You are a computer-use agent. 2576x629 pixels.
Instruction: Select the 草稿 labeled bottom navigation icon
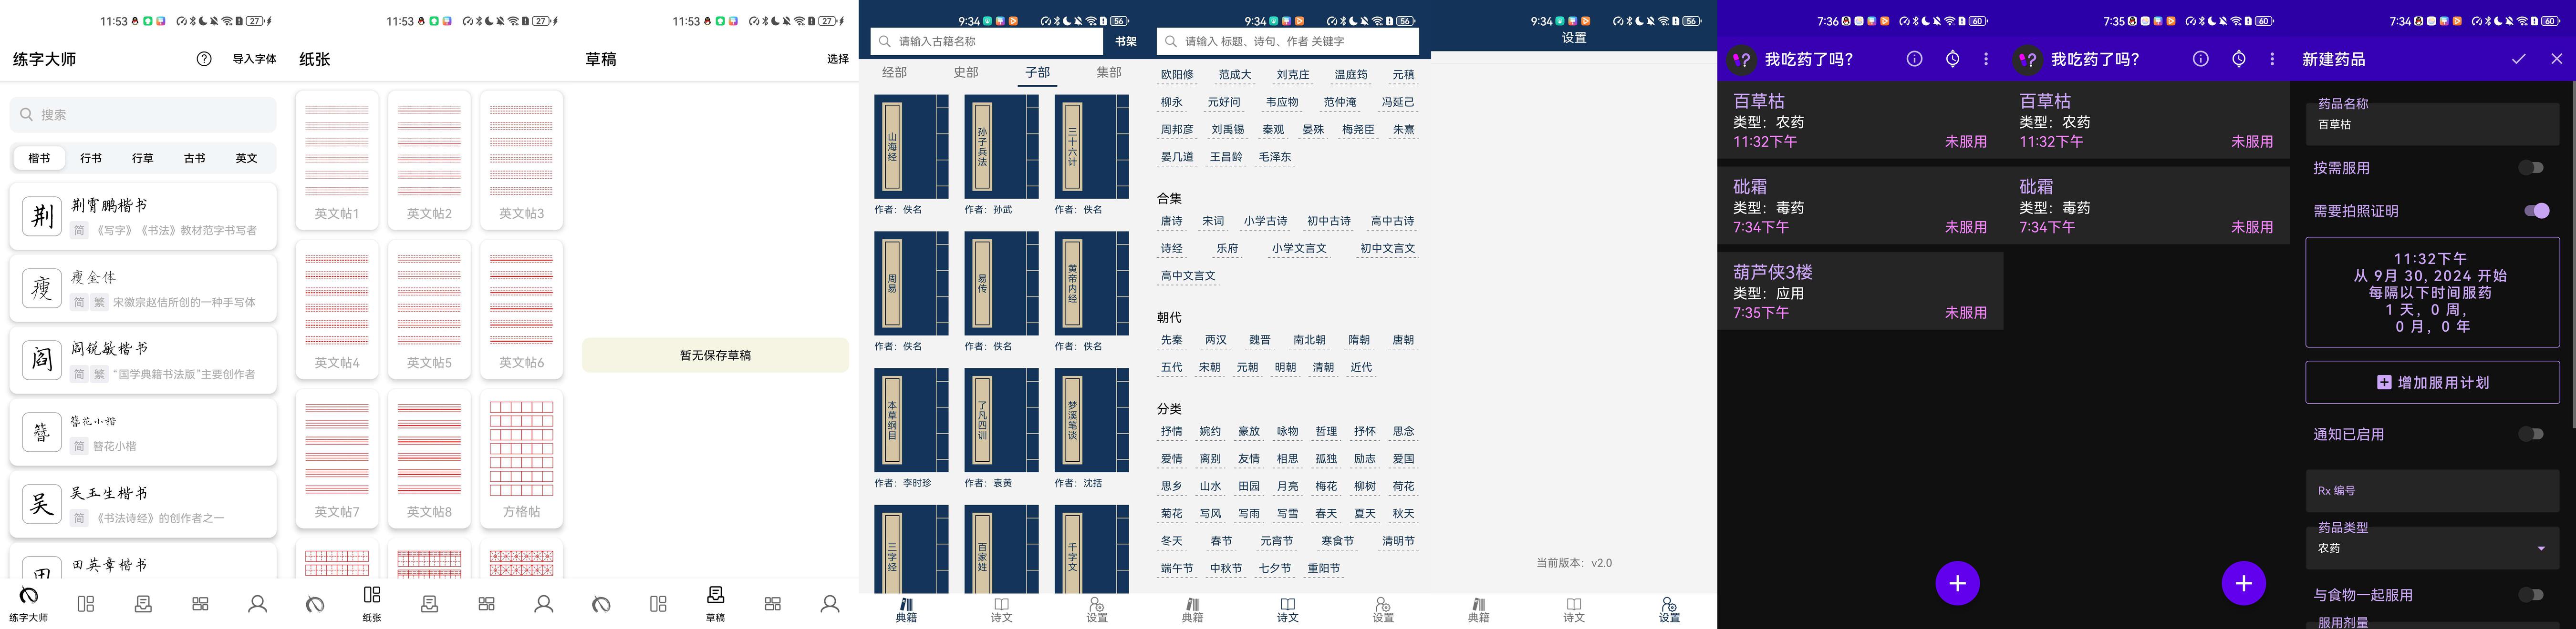click(715, 604)
